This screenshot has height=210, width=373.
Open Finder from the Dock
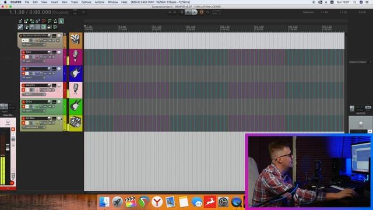[104, 202]
